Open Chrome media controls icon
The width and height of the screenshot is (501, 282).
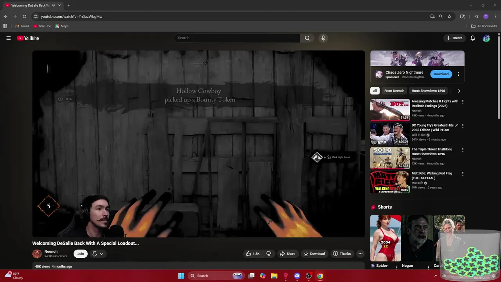476,16
